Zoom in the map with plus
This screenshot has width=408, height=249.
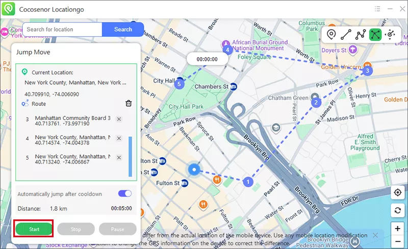point(398,228)
